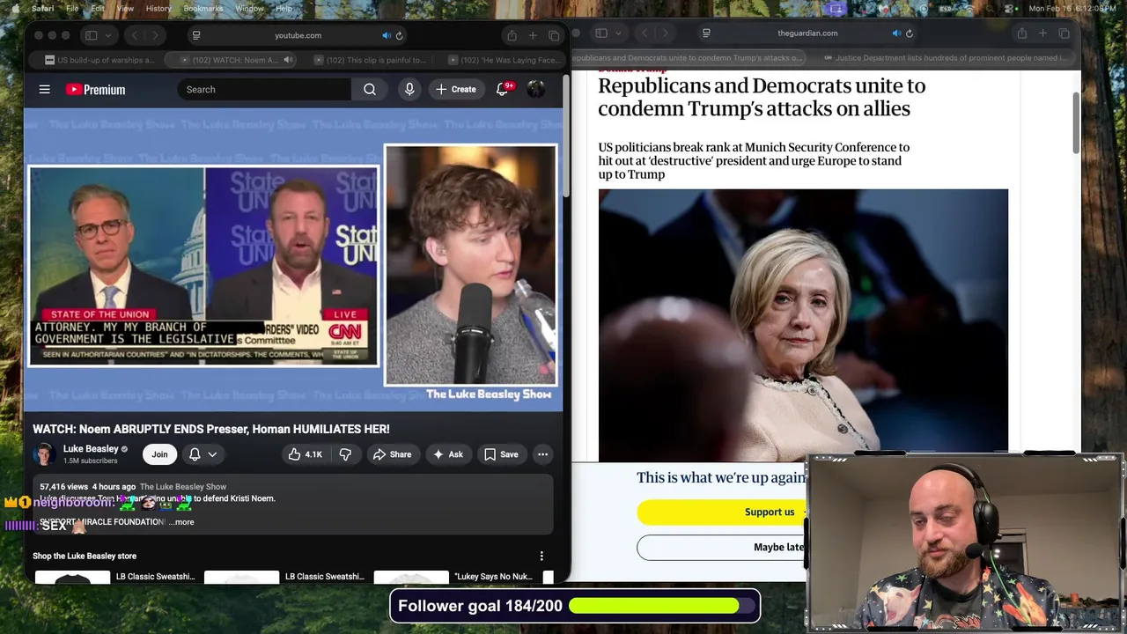The height and width of the screenshot is (634, 1127).
Task: Open Luke Beasley channel avatar
Action: (x=44, y=454)
